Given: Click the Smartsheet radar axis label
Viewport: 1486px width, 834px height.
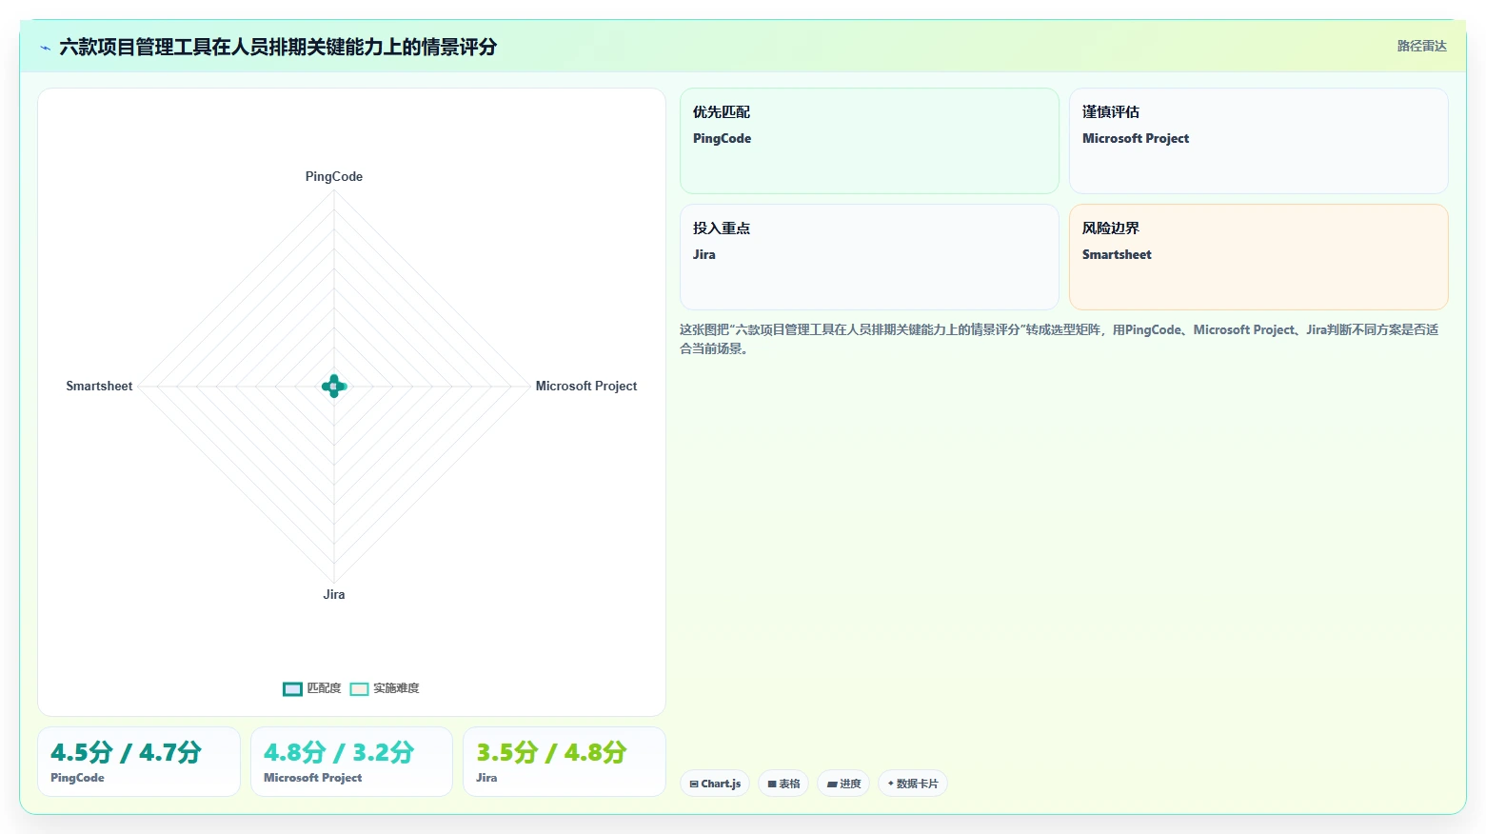Looking at the screenshot, I should pos(99,386).
